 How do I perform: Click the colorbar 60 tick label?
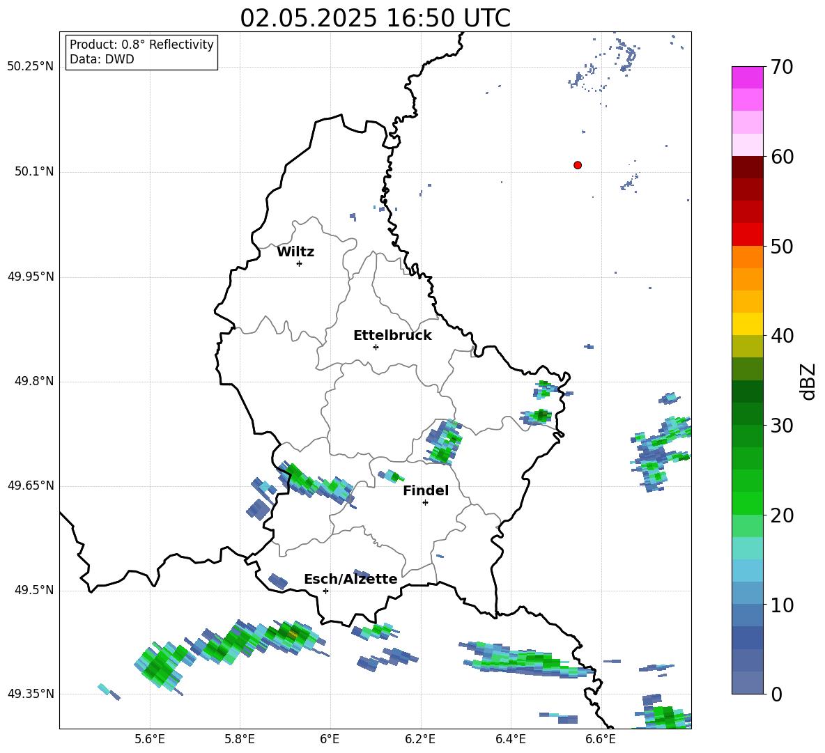tap(782, 157)
